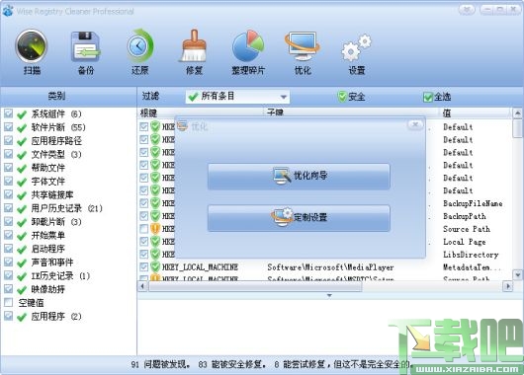Click the 安全 filter label
The height and width of the screenshot is (375, 524).
[357, 97]
